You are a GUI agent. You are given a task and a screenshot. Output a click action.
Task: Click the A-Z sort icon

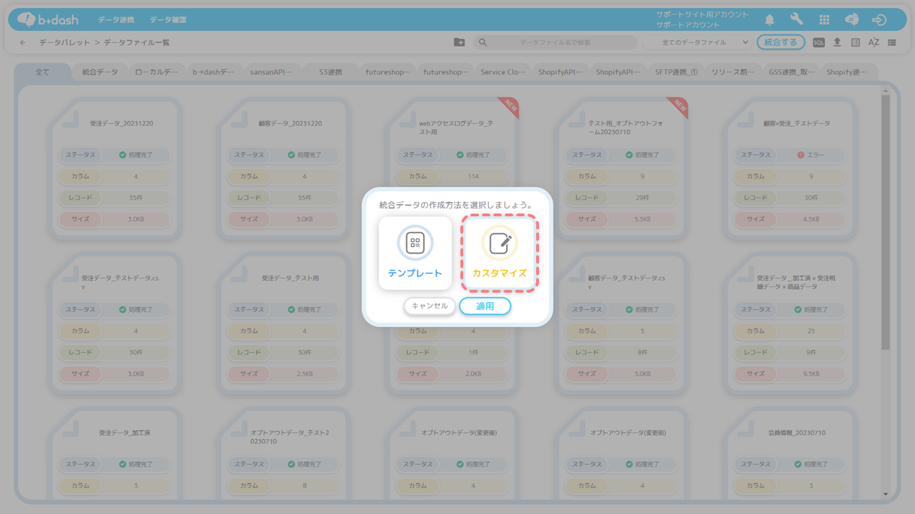pos(874,43)
